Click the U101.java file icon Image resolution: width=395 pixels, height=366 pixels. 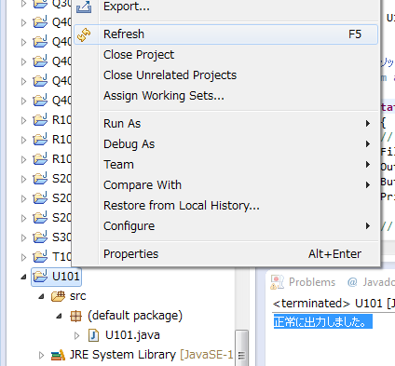(93, 335)
